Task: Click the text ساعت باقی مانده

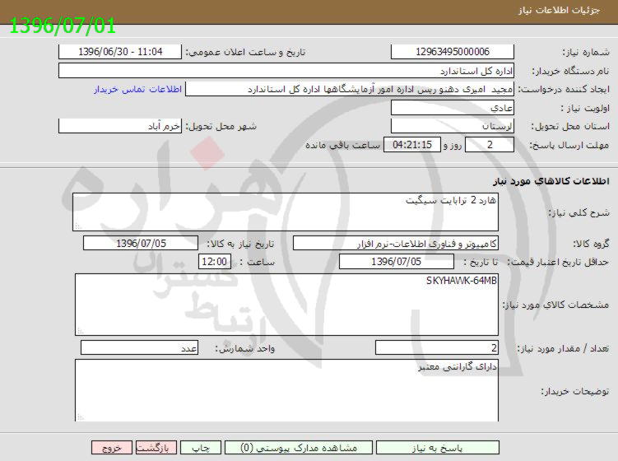Action: (x=343, y=145)
